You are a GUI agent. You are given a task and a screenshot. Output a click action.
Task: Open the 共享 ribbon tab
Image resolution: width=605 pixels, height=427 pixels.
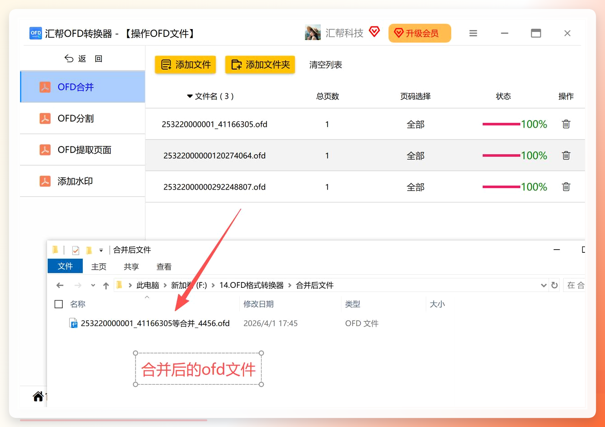(x=131, y=267)
